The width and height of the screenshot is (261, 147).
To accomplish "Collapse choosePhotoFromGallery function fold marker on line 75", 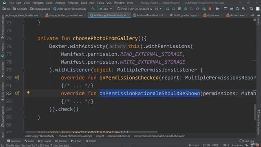I will [24, 38].
